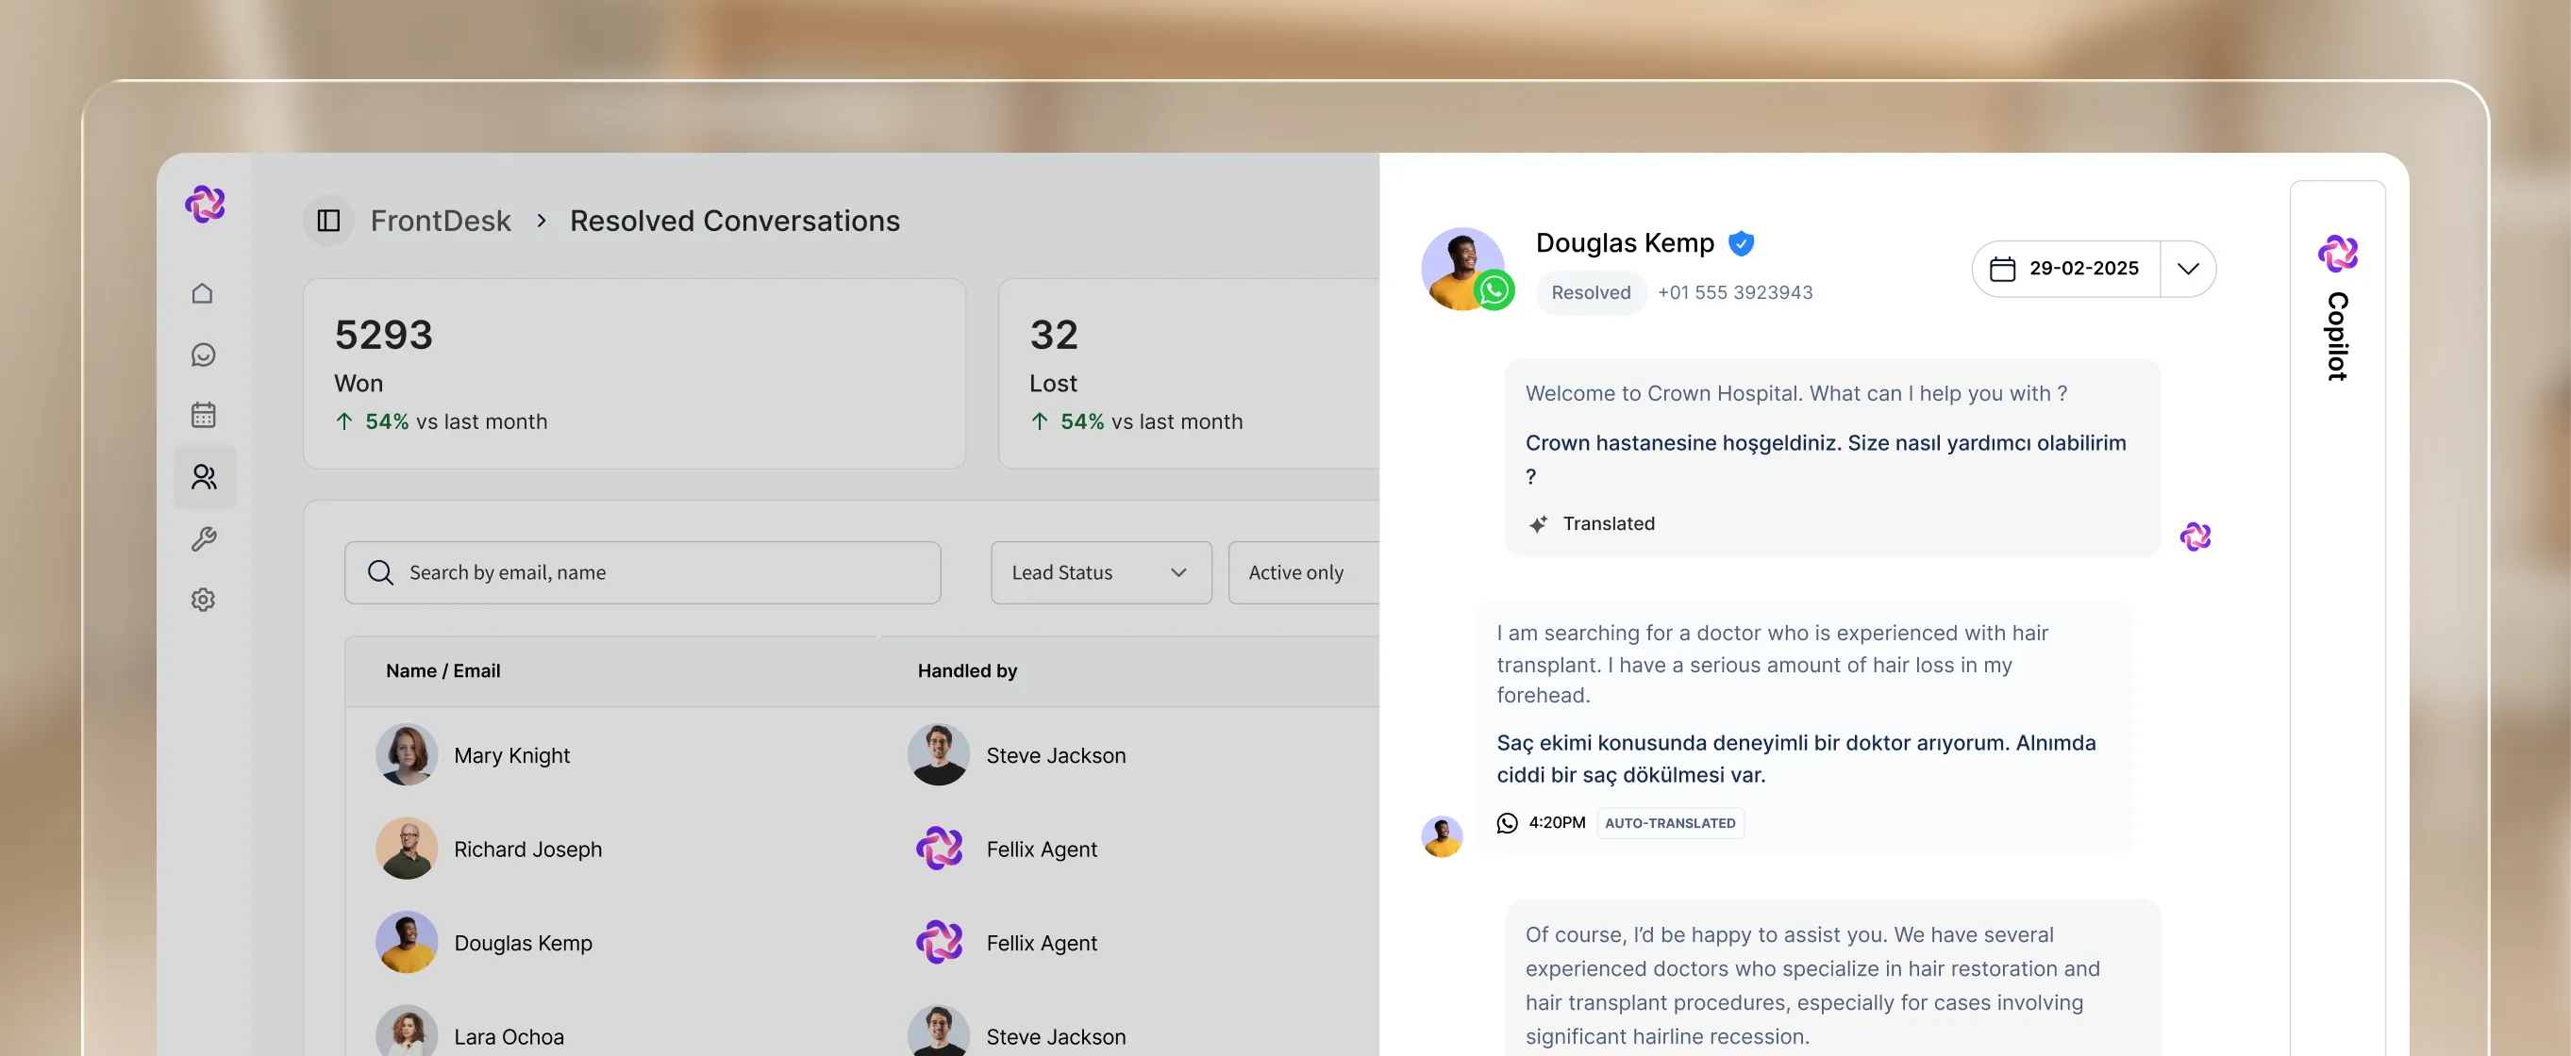Click Steve Jackson text in Lara Ochoa row

[1056, 1037]
